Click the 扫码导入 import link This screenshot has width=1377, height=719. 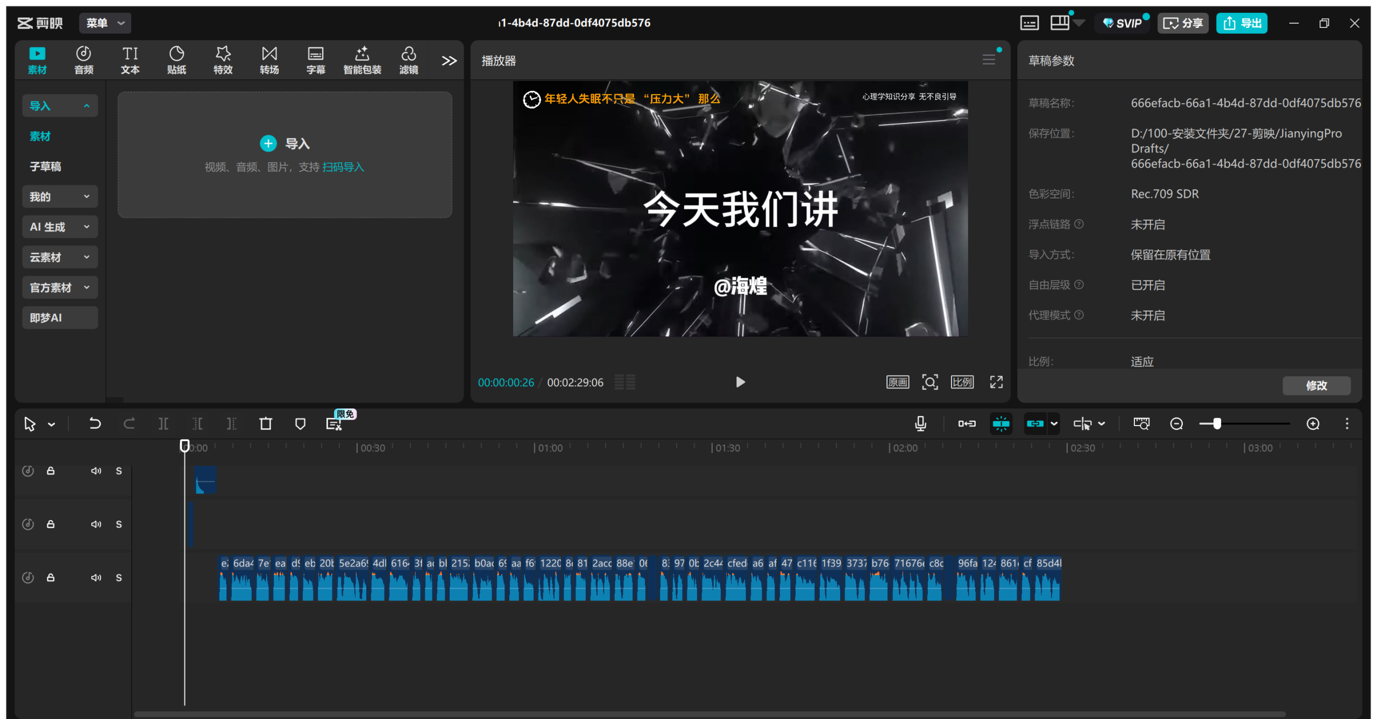344,167
